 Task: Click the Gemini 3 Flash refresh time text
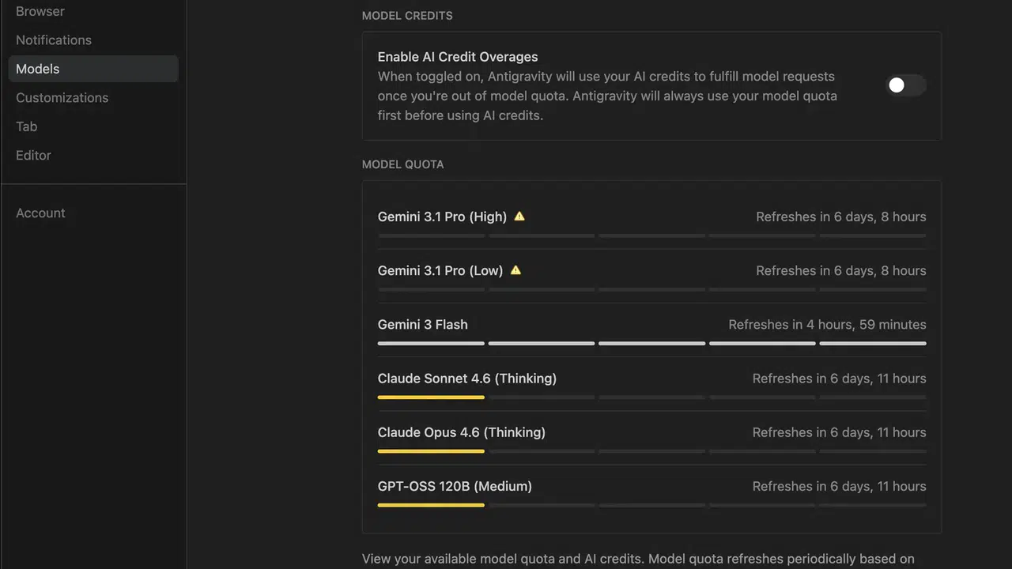point(827,324)
